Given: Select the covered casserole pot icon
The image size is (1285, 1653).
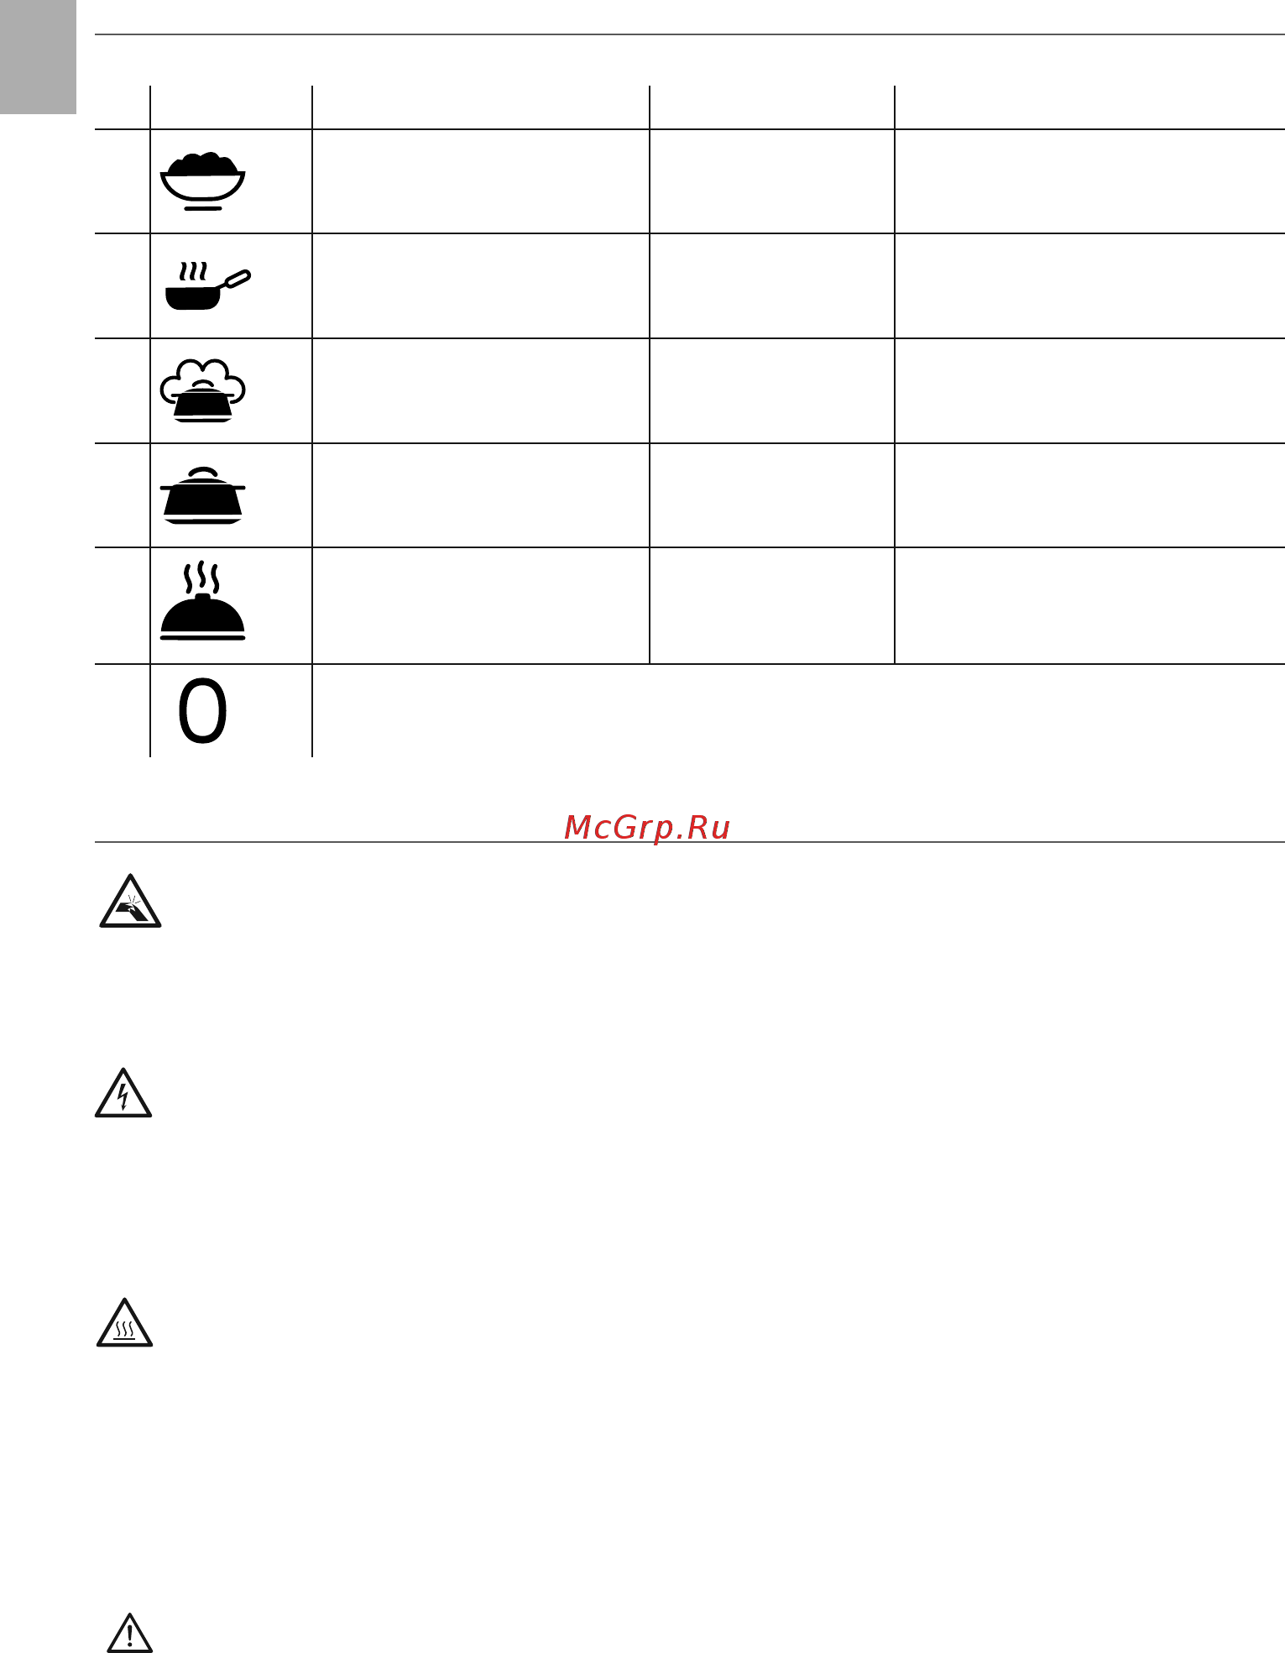Looking at the screenshot, I should (x=202, y=495).
